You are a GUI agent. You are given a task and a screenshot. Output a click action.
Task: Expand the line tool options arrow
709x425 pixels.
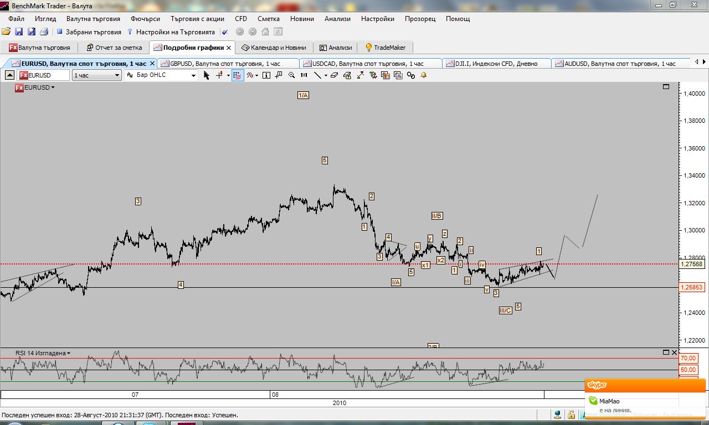coord(326,75)
